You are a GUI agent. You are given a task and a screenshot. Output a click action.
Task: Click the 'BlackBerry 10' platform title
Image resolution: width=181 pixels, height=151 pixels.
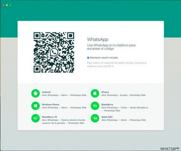50,117
